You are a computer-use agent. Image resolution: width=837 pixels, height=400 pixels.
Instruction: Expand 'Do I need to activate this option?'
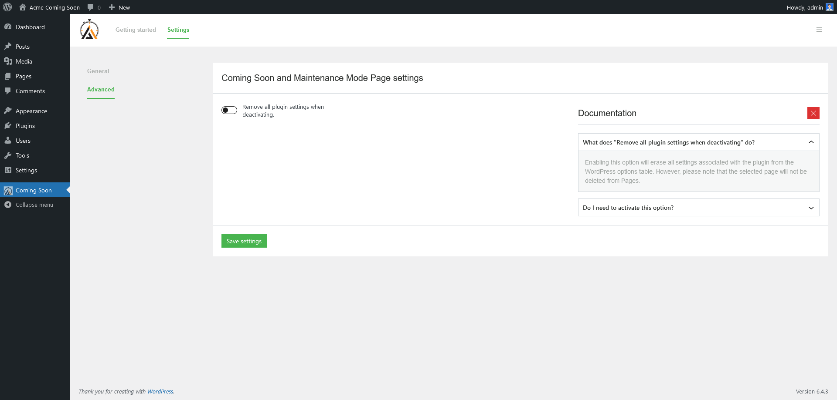click(699, 208)
